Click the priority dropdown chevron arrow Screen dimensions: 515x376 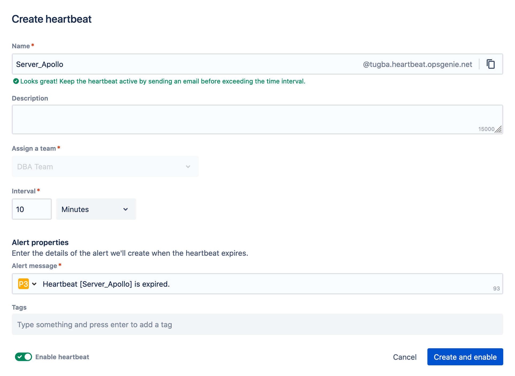(34, 284)
